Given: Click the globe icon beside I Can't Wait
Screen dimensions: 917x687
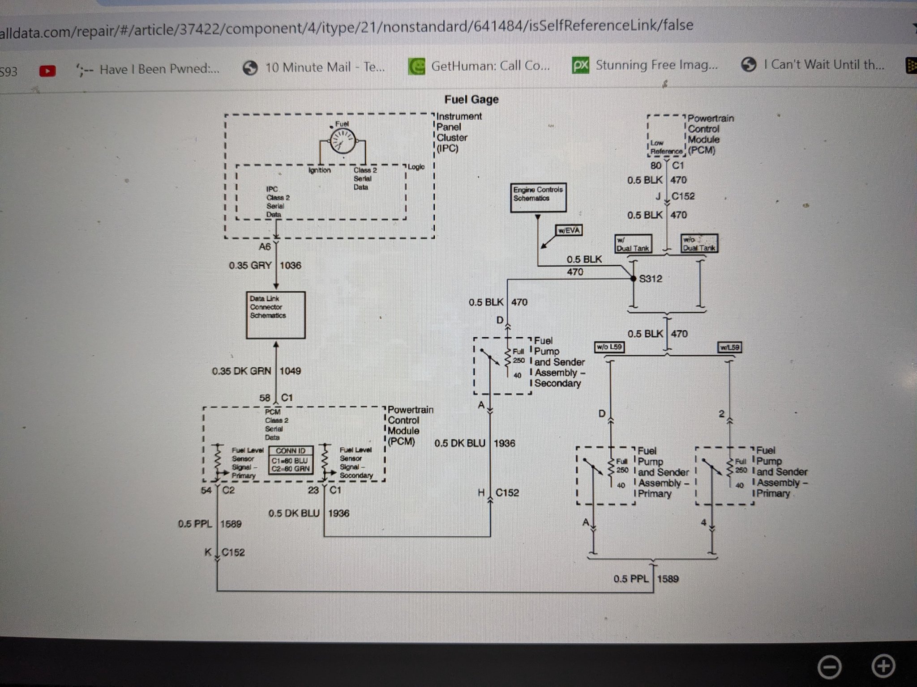Looking at the screenshot, I should [x=749, y=65].
